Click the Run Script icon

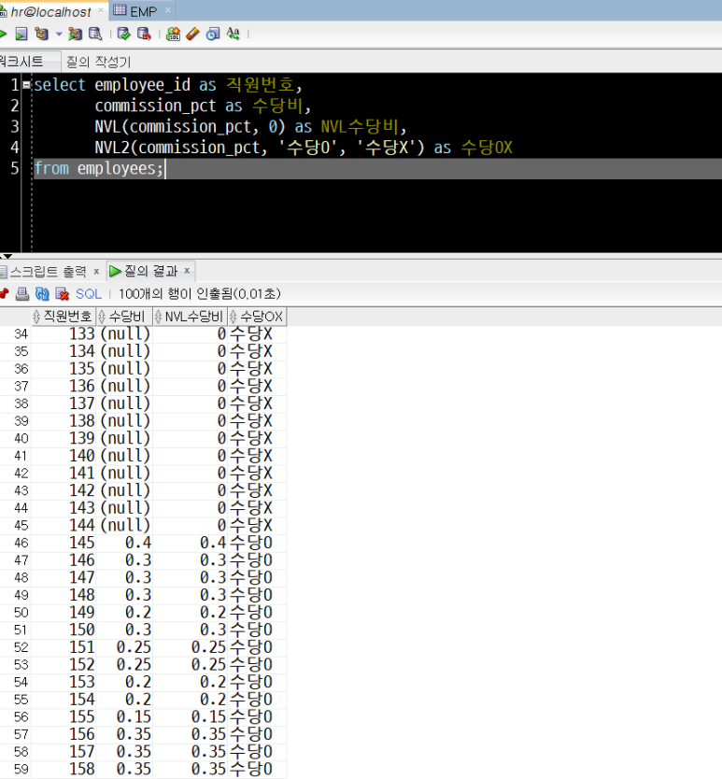(x=21, y=34)
